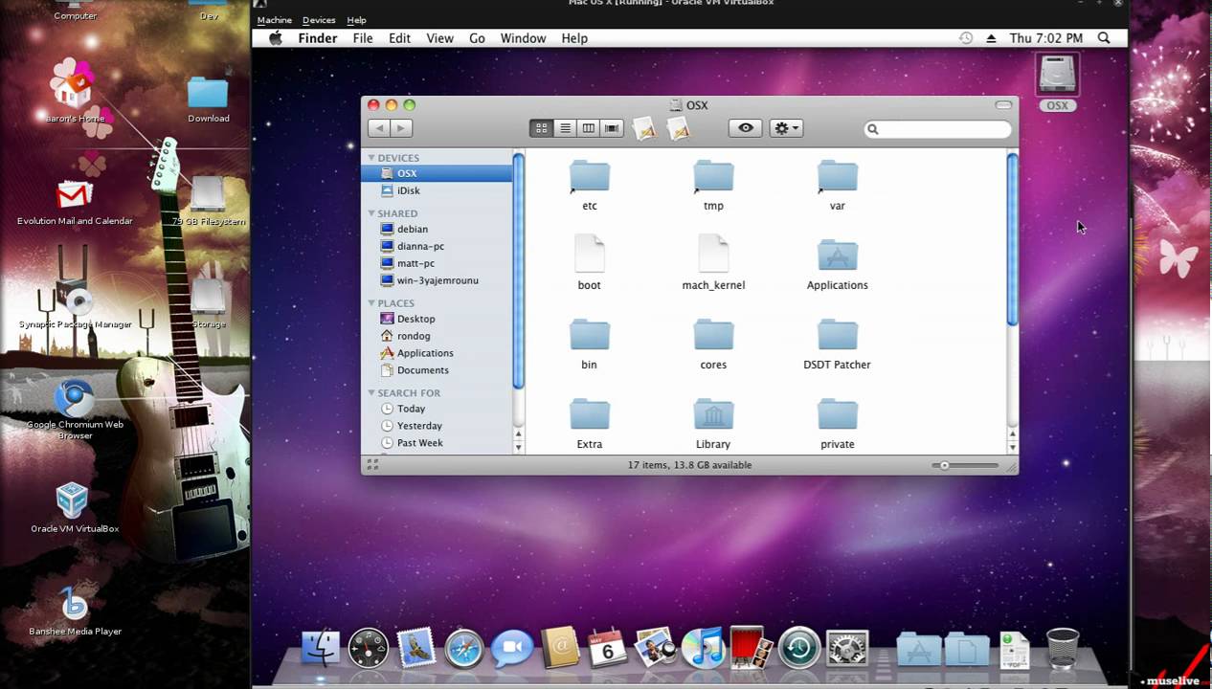Launch iTunes from the dock

pos(704,649)
